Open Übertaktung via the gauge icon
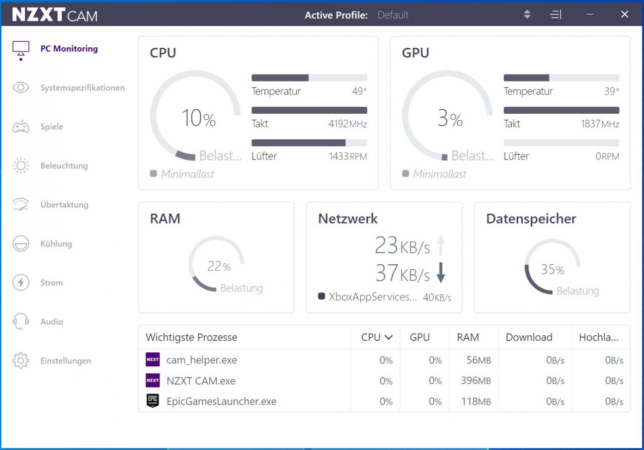 pos(21,204)
